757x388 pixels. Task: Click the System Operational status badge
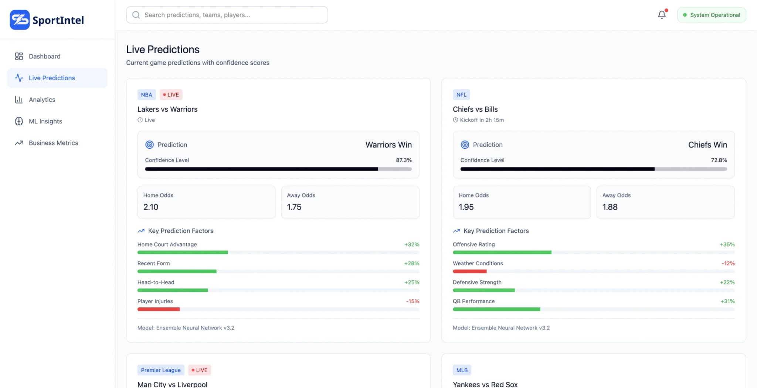click(x=711, y=15)
